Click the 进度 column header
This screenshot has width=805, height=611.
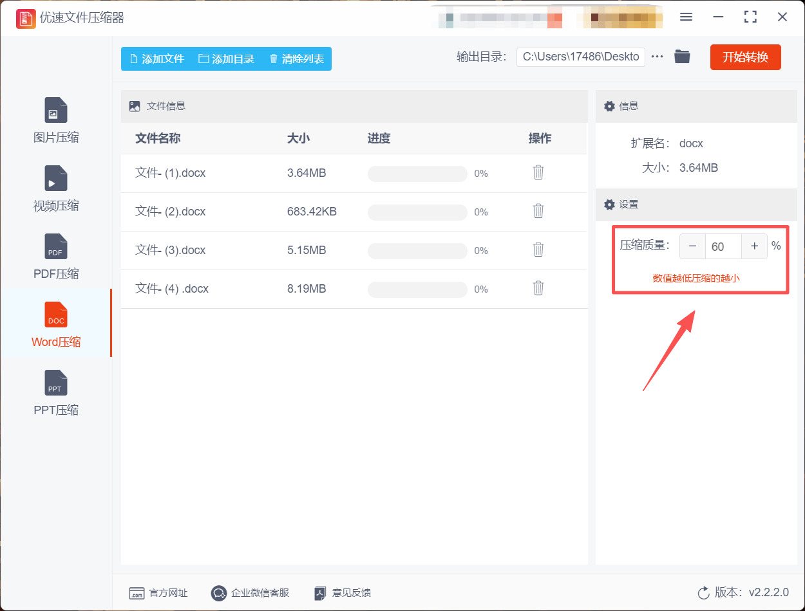click(379, 138)
